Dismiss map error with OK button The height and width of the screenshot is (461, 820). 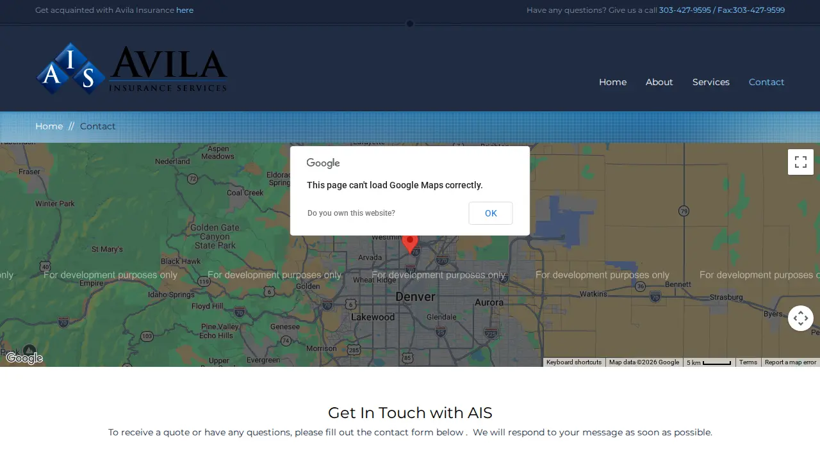[x=491, y=213]
